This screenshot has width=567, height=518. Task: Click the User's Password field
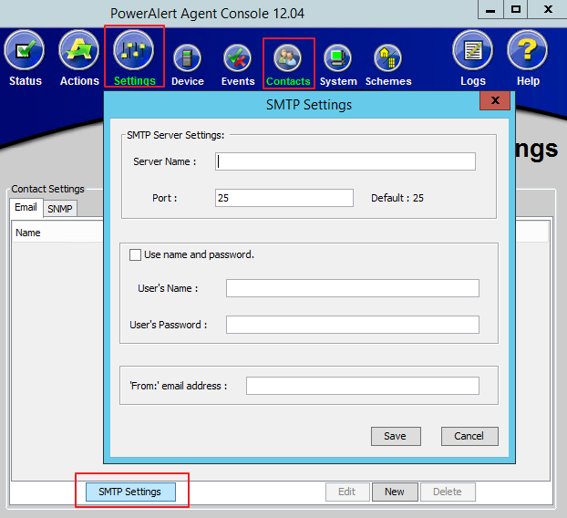pos(353,325)
